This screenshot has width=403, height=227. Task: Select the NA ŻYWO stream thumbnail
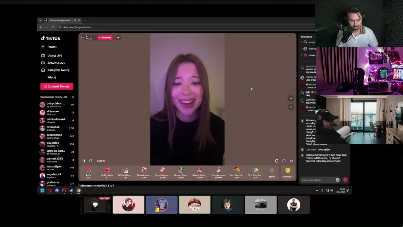[95, 205]
